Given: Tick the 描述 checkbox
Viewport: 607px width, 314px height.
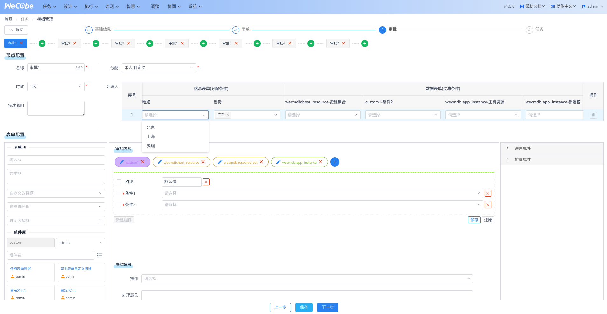Looking at the screenshot, I should [119, 182].
